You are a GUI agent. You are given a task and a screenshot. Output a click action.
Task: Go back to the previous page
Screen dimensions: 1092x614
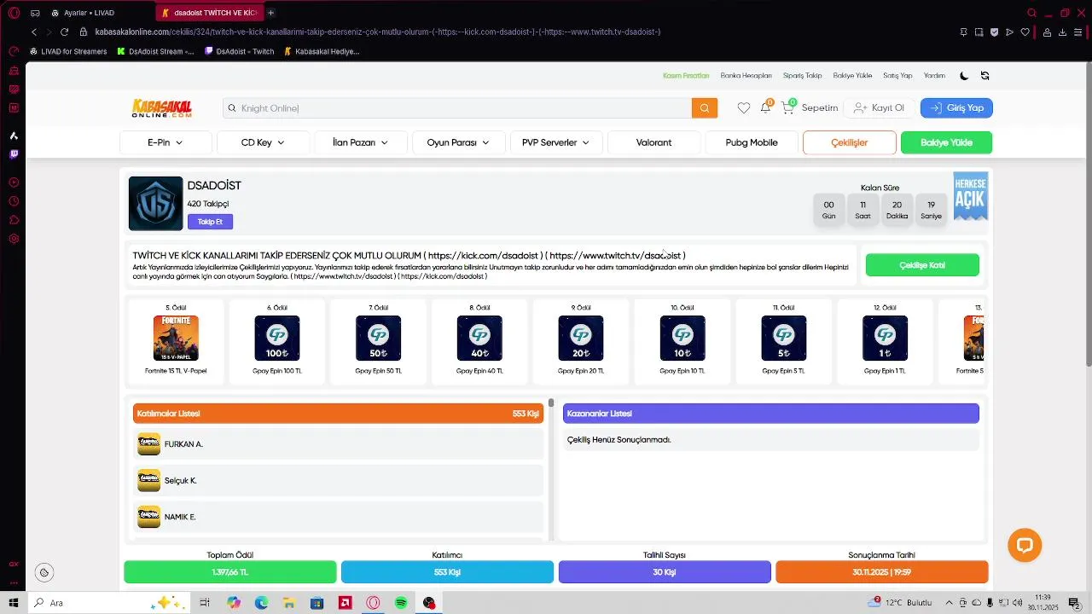[34, 32]
